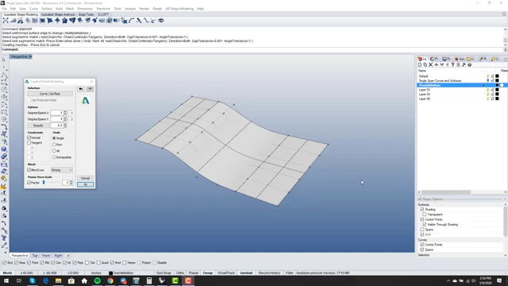Click the layer tools hammer icon
Viewport: 508px width, 286px height.
(x=464, y=65)
